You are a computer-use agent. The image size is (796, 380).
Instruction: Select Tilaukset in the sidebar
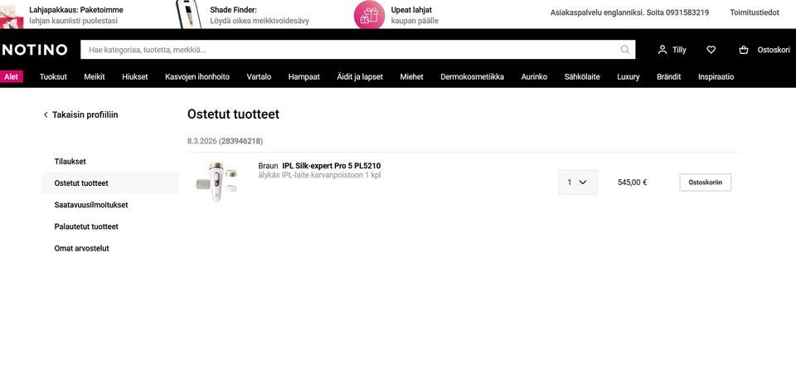point(70,162)
